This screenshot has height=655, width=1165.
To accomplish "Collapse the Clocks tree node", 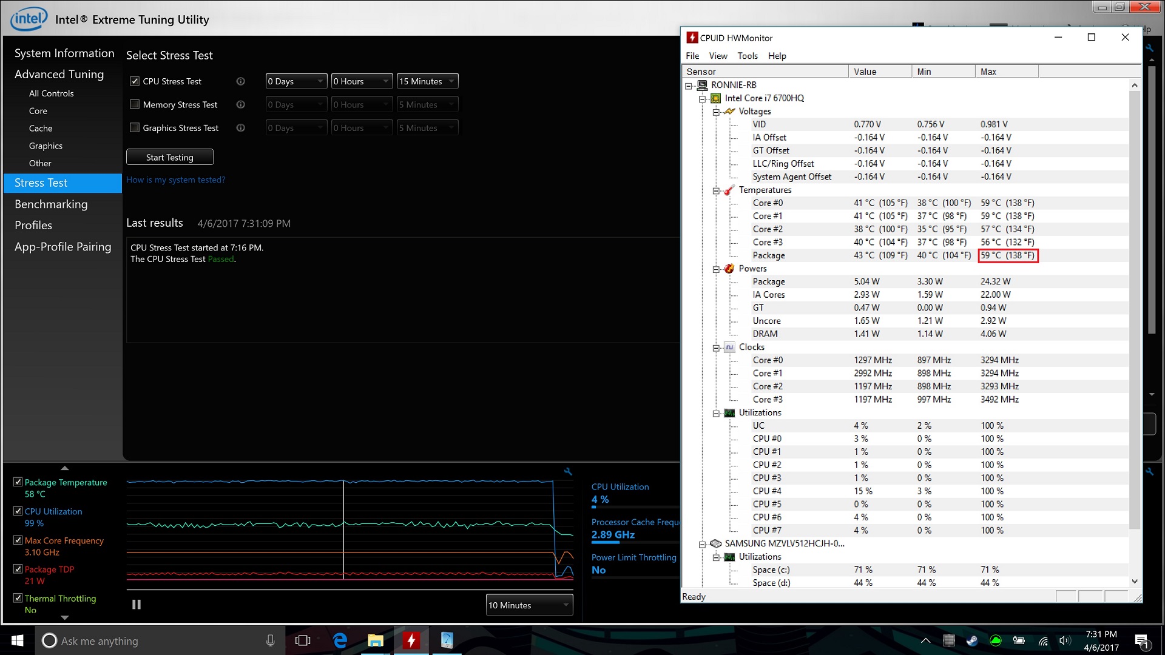I will (716, 348).
